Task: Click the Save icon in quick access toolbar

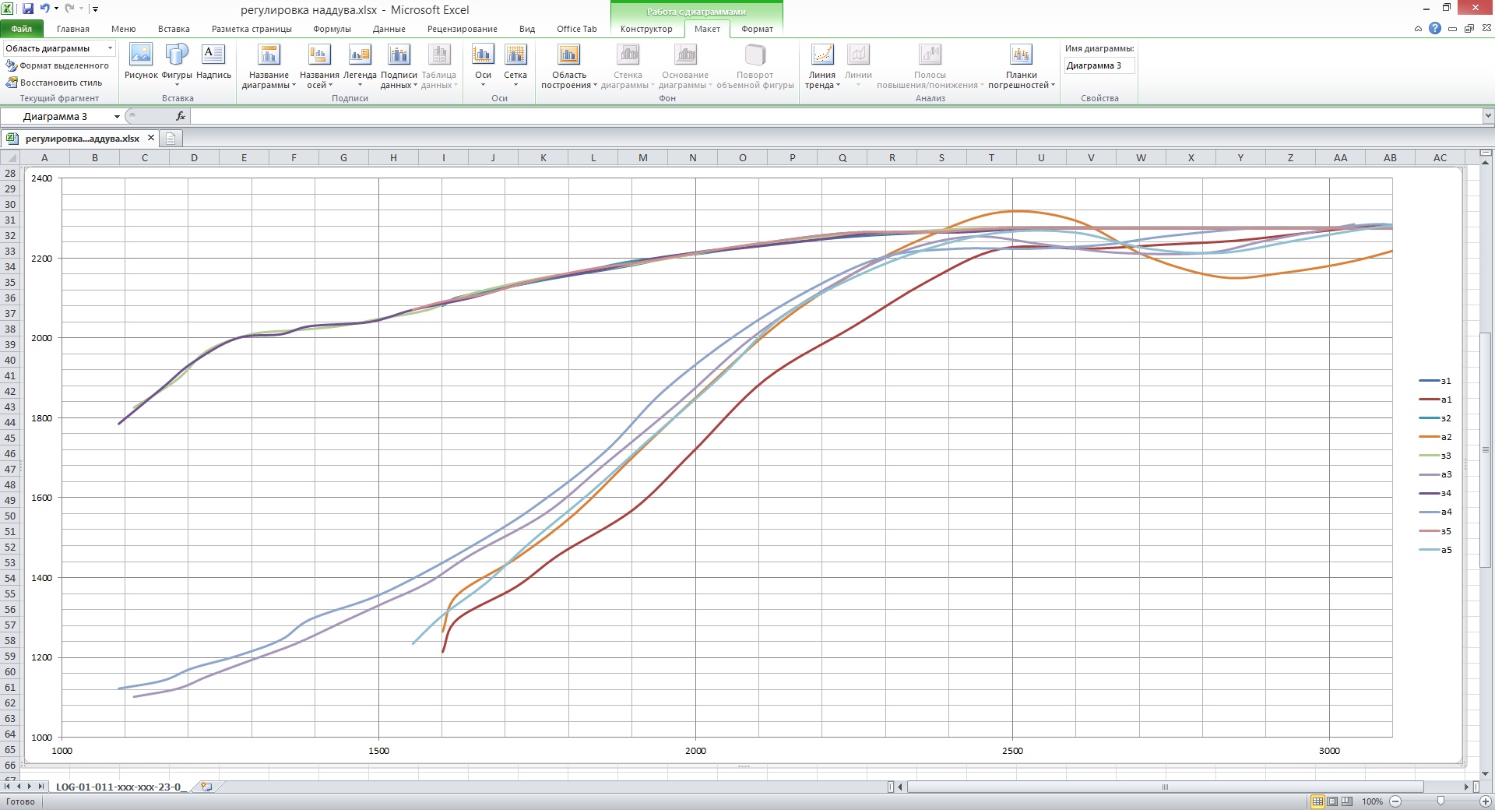Action: click(28, 9)
